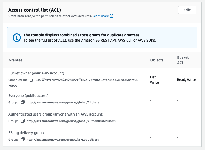Copy the AuthenticatedUsers group URL
This screenshot has height=150, width=205.
pyautogui.click(x=23, y=121)
